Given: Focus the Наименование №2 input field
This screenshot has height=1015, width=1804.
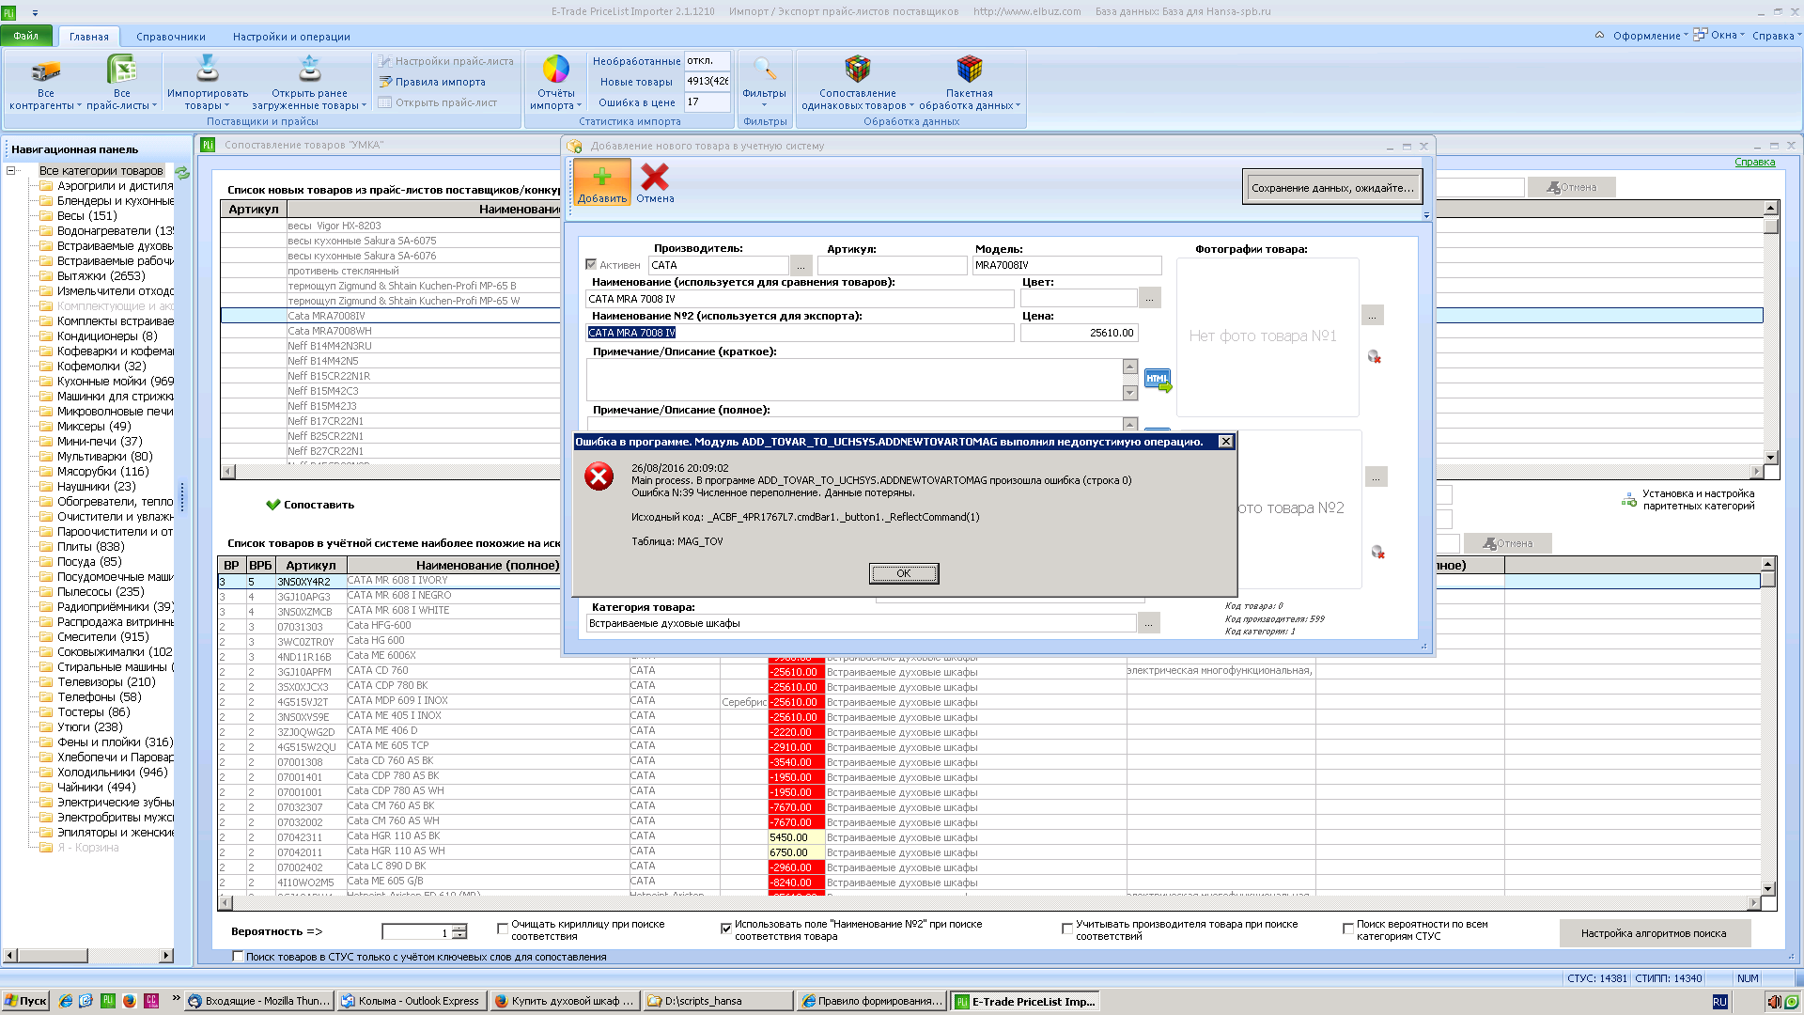Looking at the screenshot, I should click(800, 333).
